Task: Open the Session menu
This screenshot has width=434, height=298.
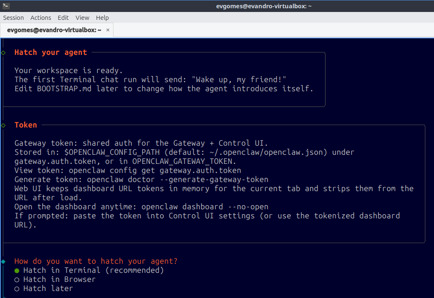Action: click(x=13, y=18)
